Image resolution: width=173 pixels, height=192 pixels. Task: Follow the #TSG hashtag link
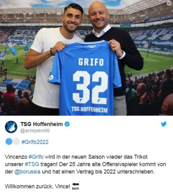[x=32, y=164]
